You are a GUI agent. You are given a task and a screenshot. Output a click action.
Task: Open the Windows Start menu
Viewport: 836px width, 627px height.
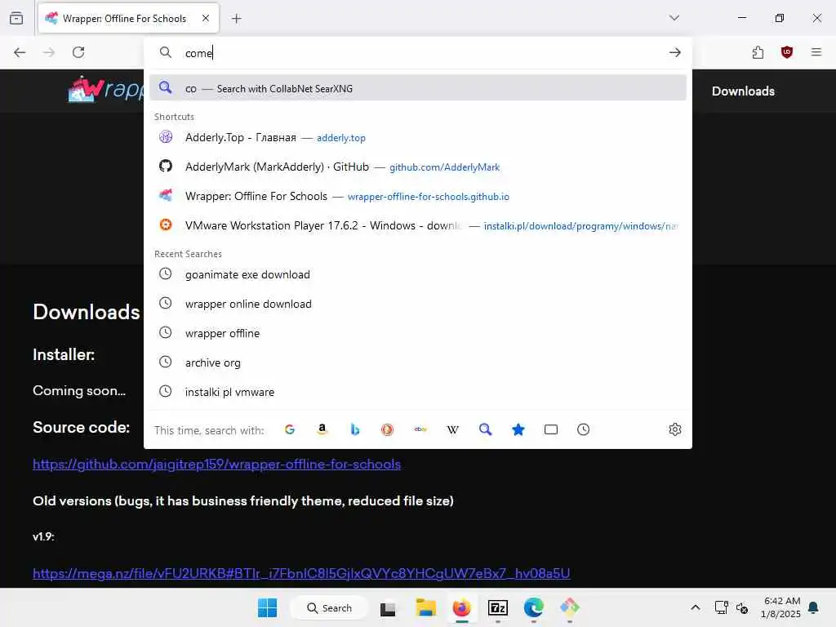(x=267, y=607)
